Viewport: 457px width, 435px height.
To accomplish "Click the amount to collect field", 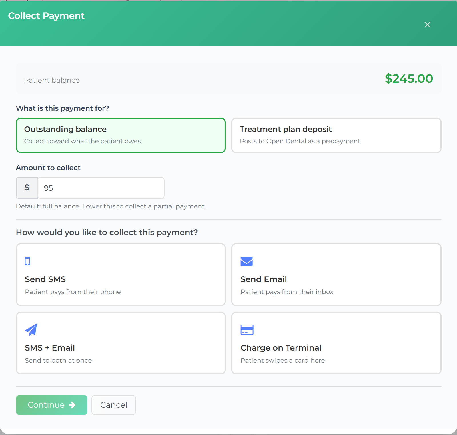I will click(101, 188).
